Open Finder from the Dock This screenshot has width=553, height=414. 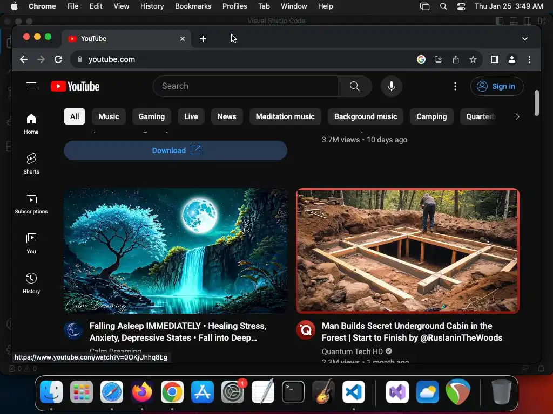coord(51,391)
